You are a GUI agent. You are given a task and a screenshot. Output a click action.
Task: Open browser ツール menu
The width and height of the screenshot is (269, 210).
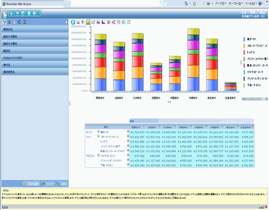coord(251,4)
